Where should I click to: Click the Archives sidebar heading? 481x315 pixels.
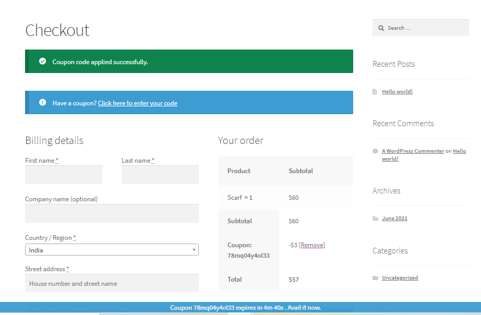tap(386, 191)
